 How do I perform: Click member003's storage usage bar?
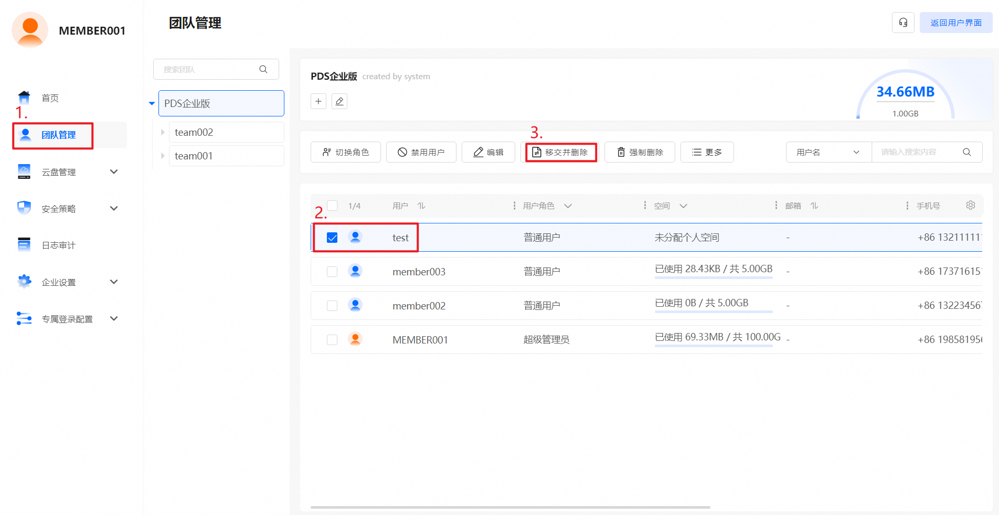click(x=714, y=277)
